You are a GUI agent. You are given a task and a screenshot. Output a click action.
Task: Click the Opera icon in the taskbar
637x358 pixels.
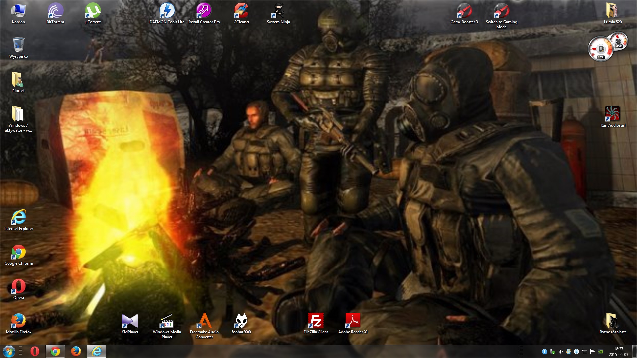35,351
